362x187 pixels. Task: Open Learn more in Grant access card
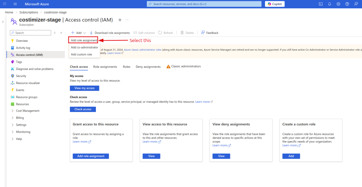[82, 142]
